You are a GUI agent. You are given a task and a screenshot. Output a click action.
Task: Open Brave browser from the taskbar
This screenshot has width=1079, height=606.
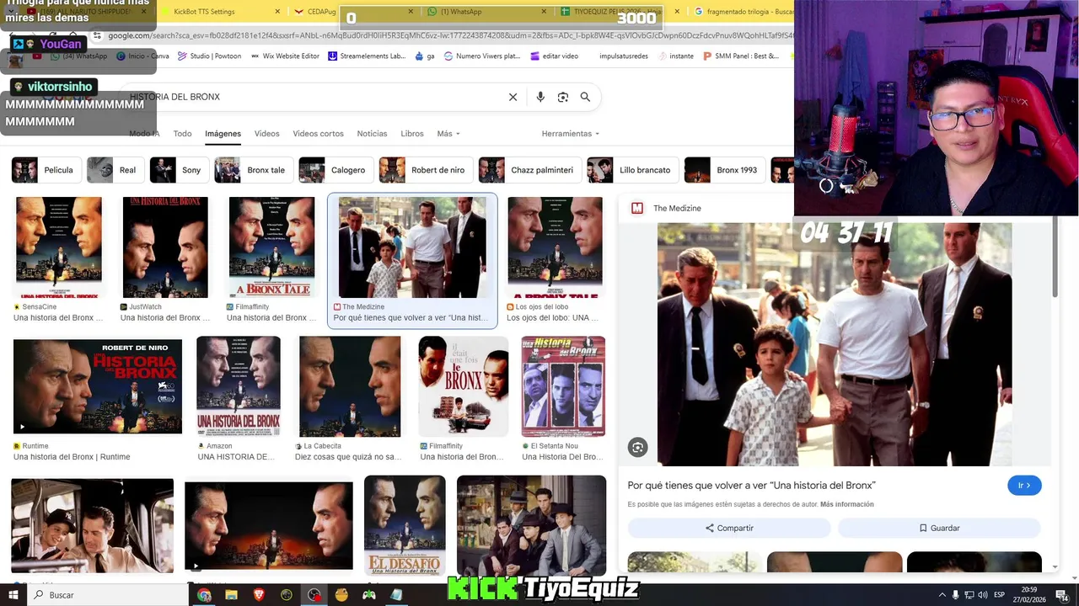[x=259, y=595]
